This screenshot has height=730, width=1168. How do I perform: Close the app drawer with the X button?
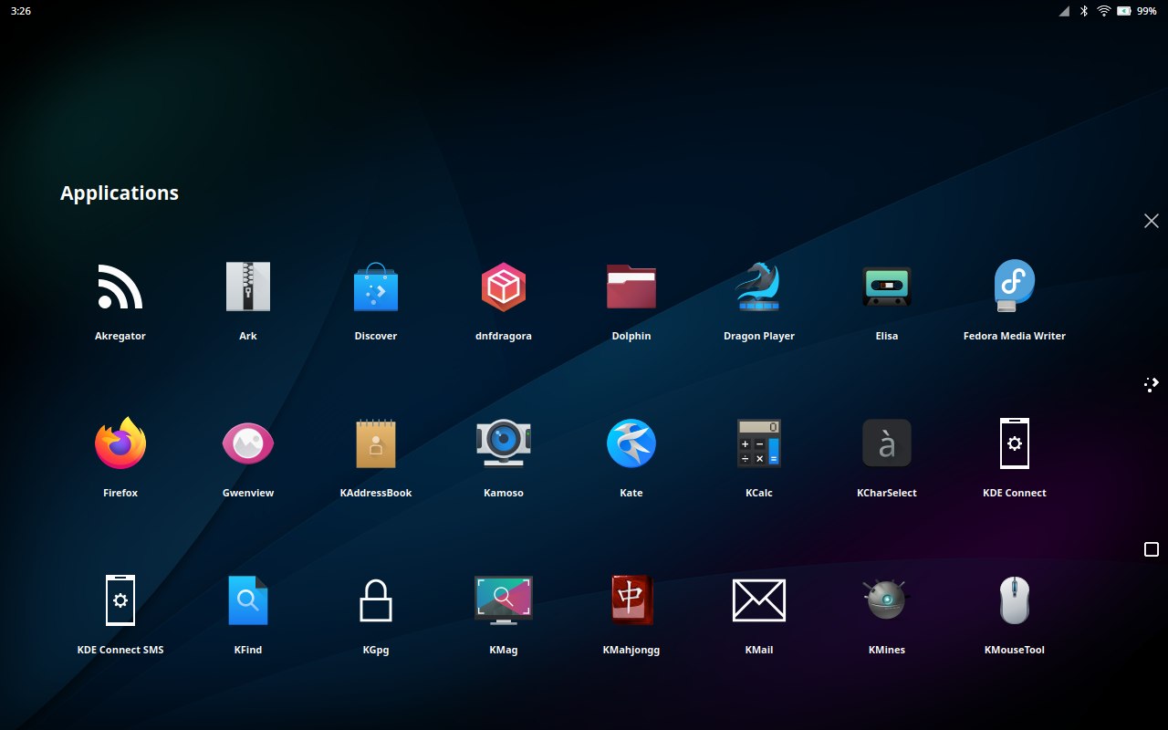click(1152, 221)
